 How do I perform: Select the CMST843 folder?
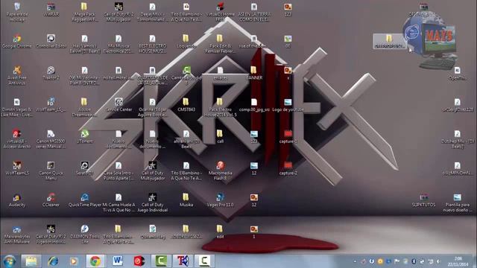tap(186, 105)
